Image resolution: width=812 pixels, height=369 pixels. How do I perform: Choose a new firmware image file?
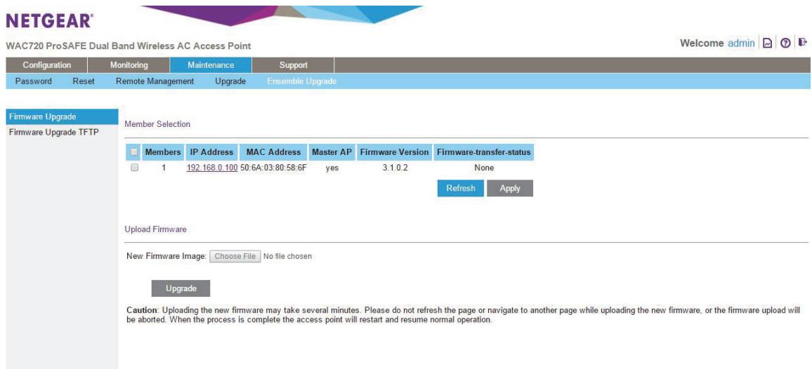pos(235,256)
